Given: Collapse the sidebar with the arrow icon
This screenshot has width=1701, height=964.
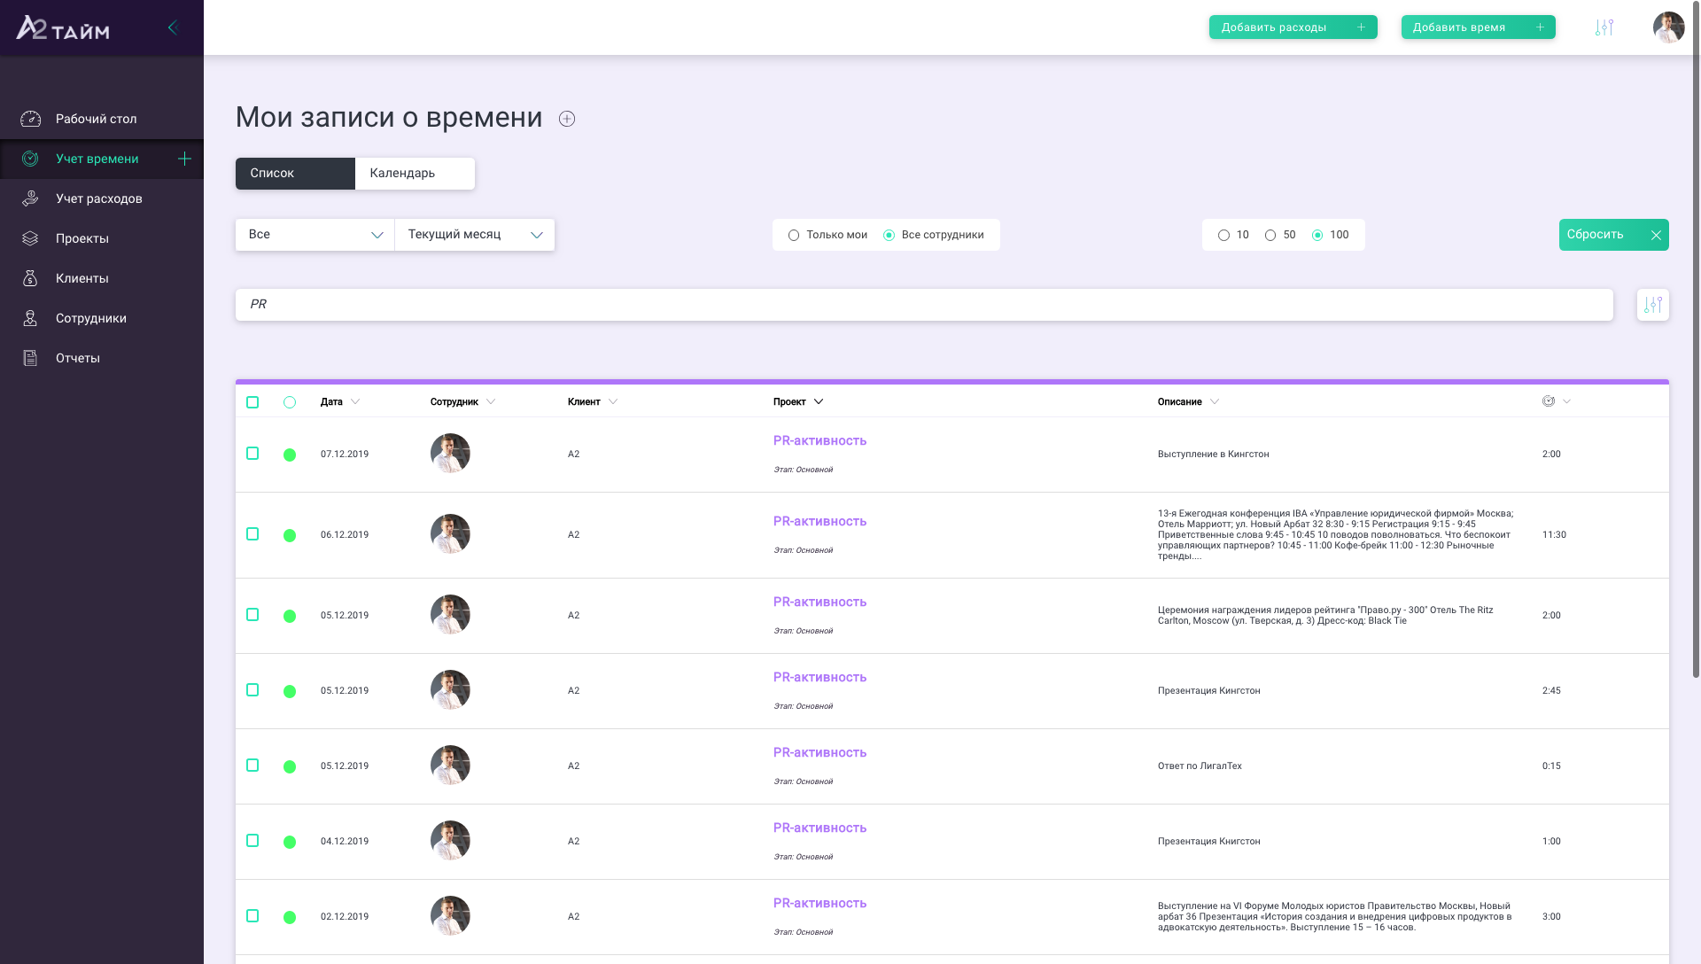Looking at the screenshot, I should [x=173, y=27].
